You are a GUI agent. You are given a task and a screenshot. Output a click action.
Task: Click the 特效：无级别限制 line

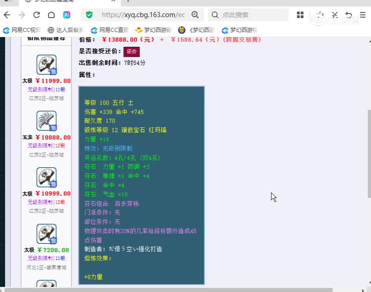point(109,148)
